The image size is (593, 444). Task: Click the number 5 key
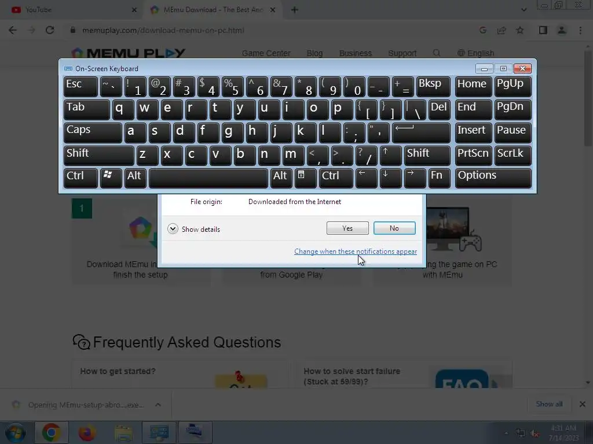[x=232, y=87]
